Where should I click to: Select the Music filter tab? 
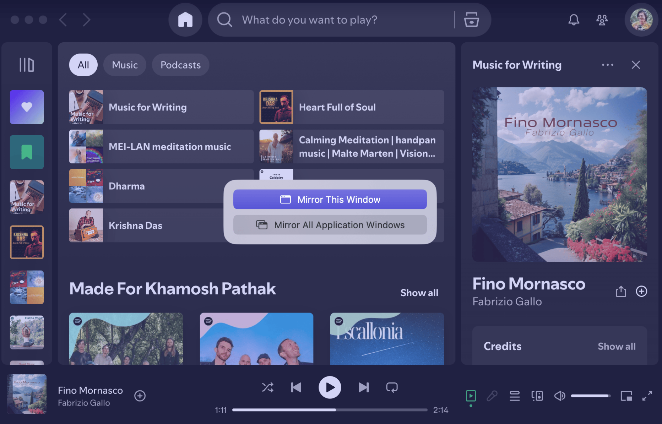pyautogui.click(x=125, y=65)
